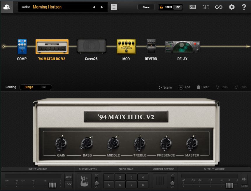Open the previous preset arrow

click(x=94, y=7)
